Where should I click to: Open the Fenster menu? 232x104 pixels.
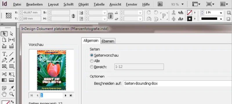(x=132, y=4)
